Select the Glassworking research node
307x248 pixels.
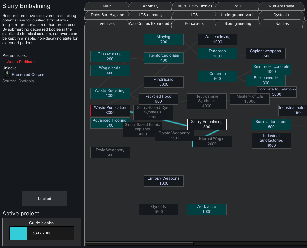pyautogui.click(x=110, y=56)
